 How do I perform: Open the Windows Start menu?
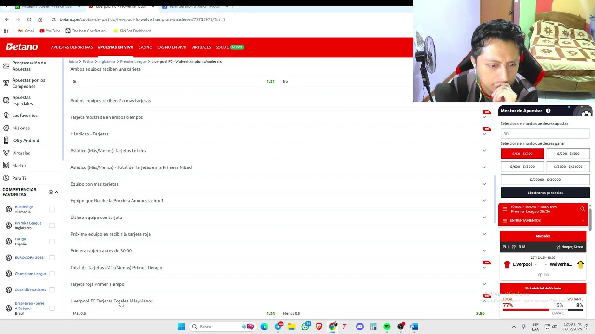coord(181,327)
